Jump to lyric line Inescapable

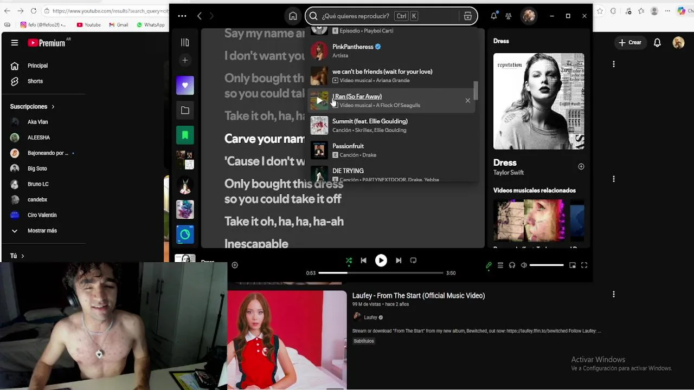click(256, 244)
